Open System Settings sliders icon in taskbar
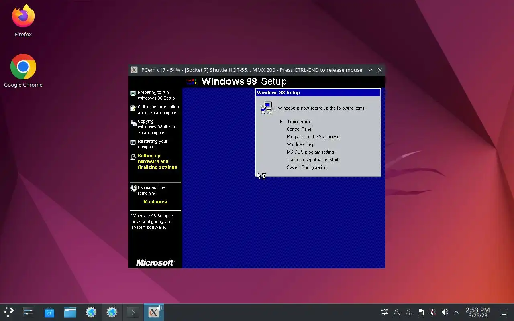This screenshot has height=321, width=514. [28, 312]
